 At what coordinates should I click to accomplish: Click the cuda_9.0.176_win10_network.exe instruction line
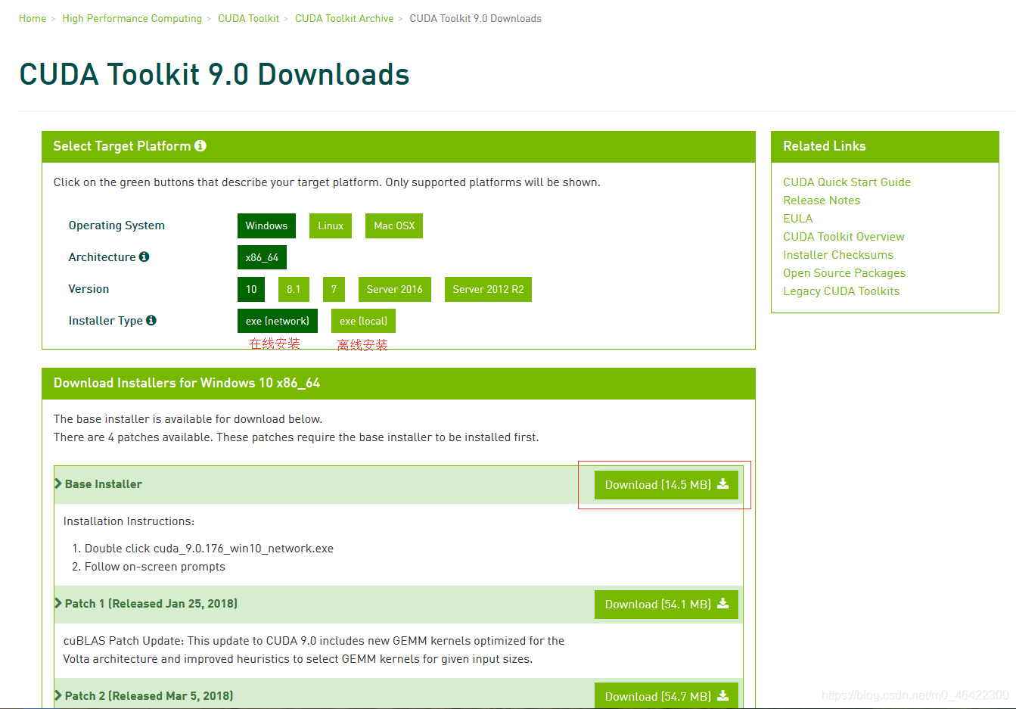(x=209, y=549)
